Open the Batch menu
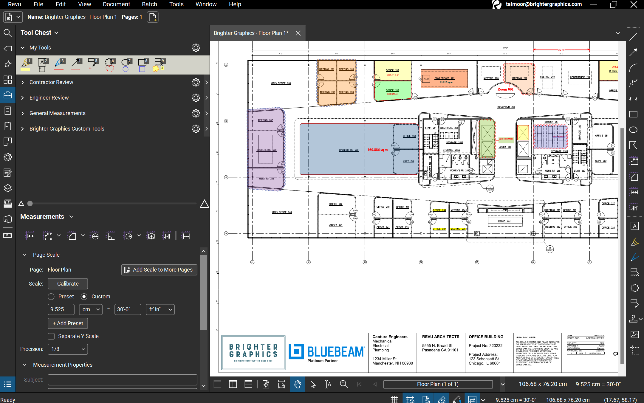Viewport: 644px width, 403px height. click(149, 4)
